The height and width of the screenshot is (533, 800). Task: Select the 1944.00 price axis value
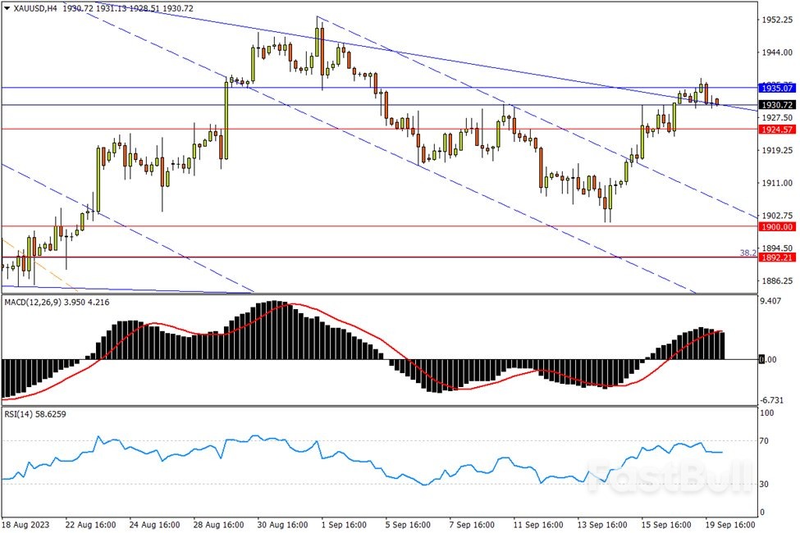776,52
